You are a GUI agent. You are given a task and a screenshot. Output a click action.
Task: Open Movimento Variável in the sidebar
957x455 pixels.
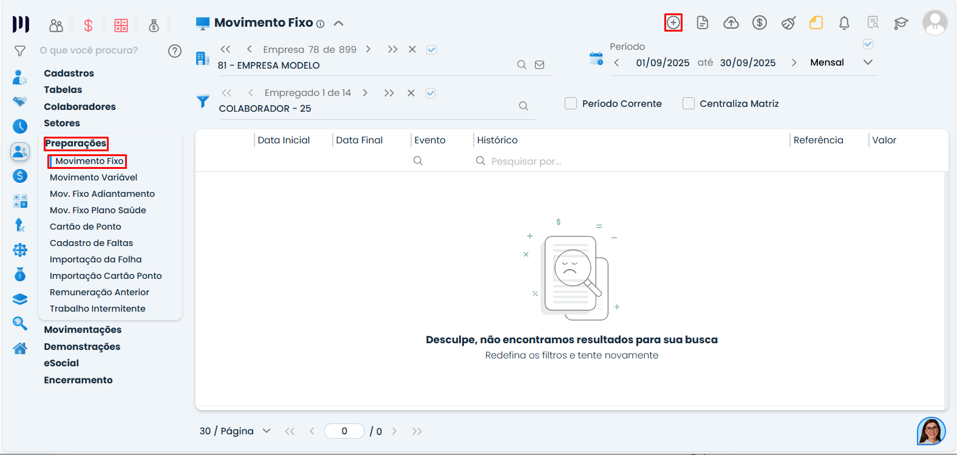[94, 177]
